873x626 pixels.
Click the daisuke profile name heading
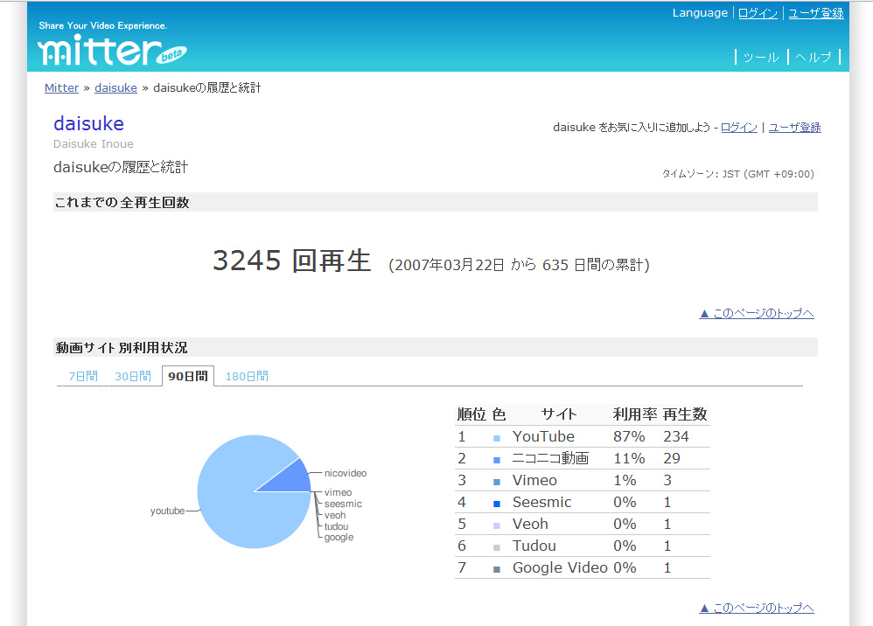88,123
